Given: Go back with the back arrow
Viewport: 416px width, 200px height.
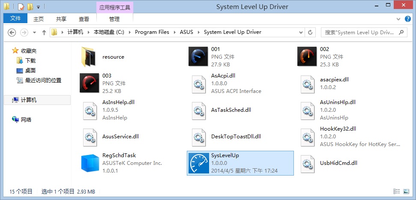Looking at the screenshot, I should pyautogui.click(x=12, y=33).
